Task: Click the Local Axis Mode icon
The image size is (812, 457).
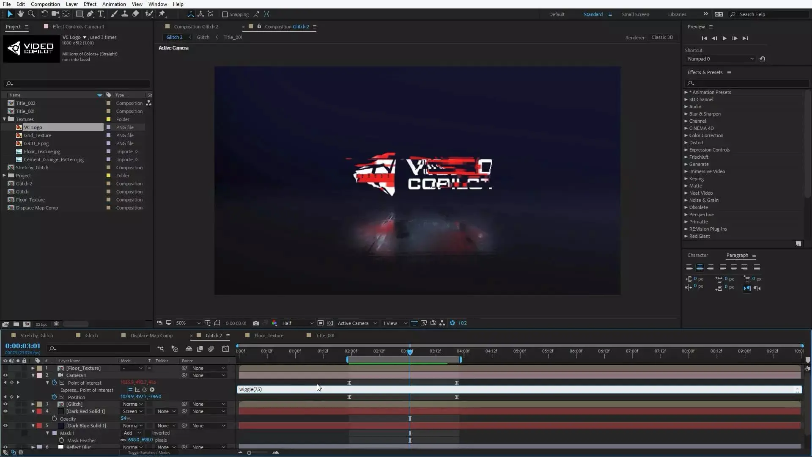Action: 191,14
